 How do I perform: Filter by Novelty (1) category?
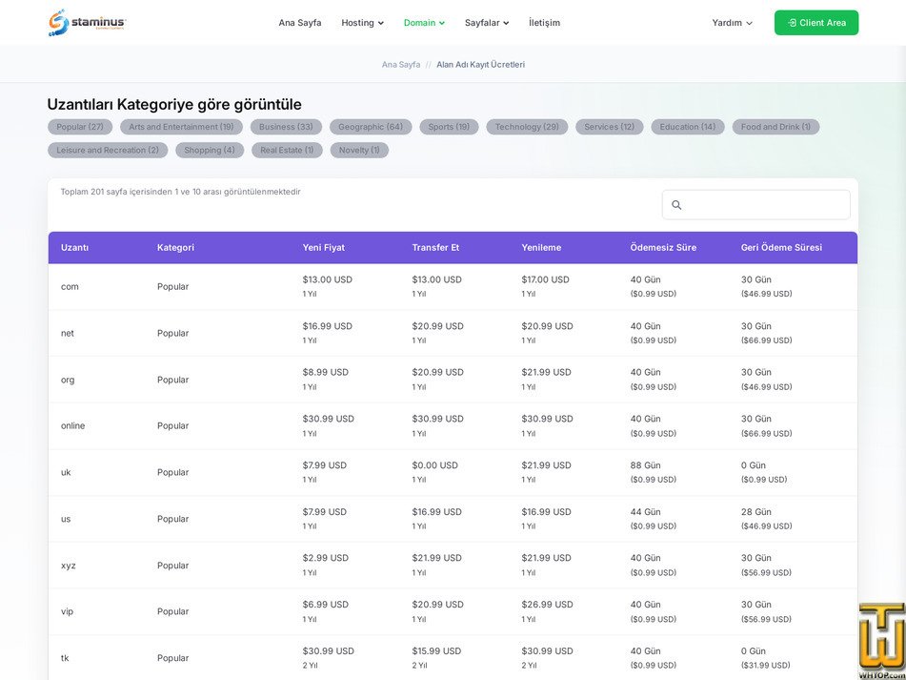pyautogui.click(x=359, y=151)
